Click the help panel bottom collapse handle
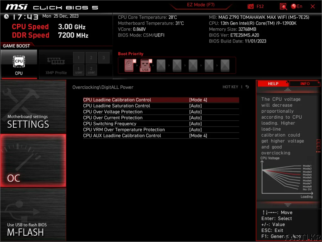This screenshot has width=322, height=242. click(287, 205)
